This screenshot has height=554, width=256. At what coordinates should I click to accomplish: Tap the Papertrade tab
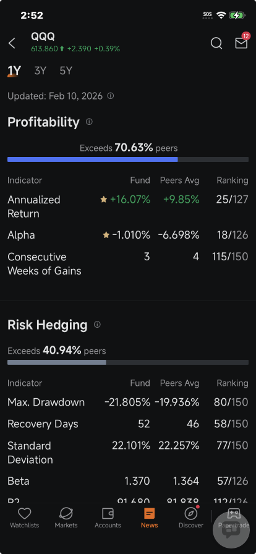tap(234, 518)
